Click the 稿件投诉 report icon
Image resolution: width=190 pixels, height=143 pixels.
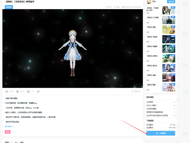(132, 92)
